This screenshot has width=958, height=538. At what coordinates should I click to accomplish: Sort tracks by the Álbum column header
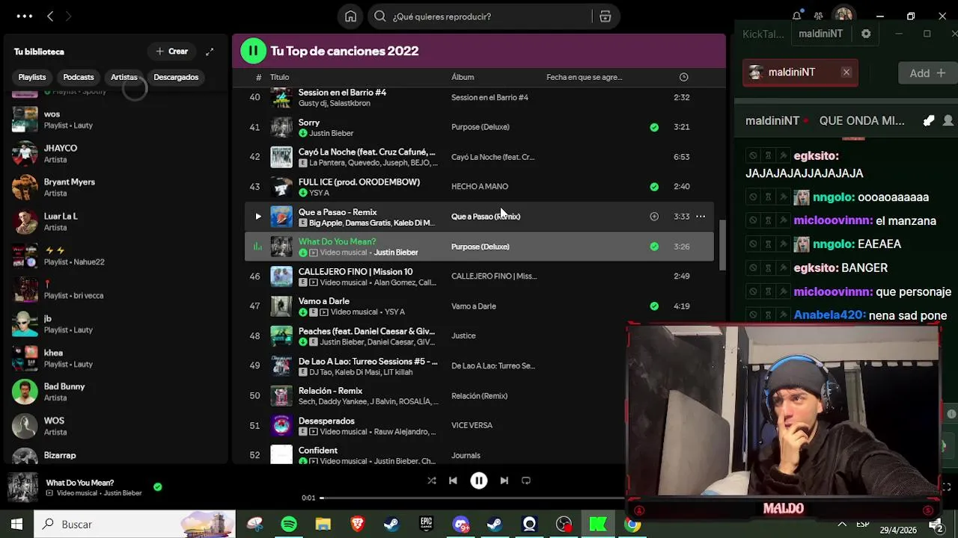pos(463,77)
